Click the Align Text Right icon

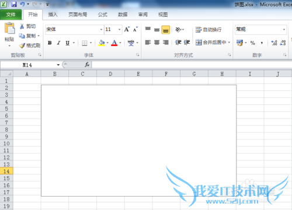tap(166, 43)
